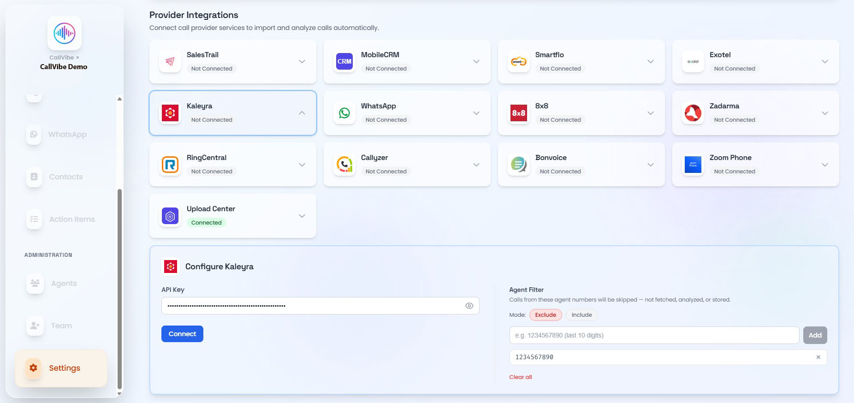Click the Kaleyra Not Connected status badge
This screenshot has height=403, width=854.
[x=212, y=120]
